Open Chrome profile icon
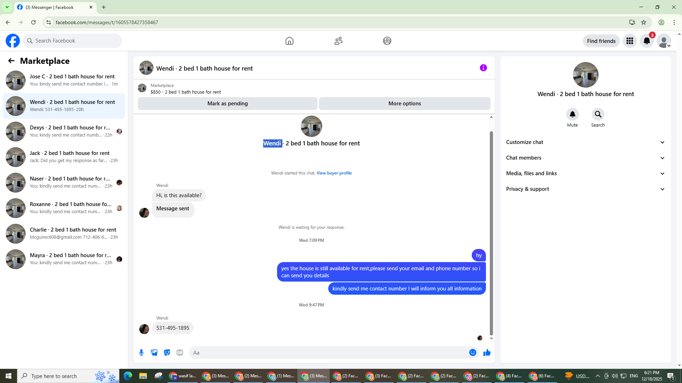This screenshot has width=682, height=383. [661, 22]
